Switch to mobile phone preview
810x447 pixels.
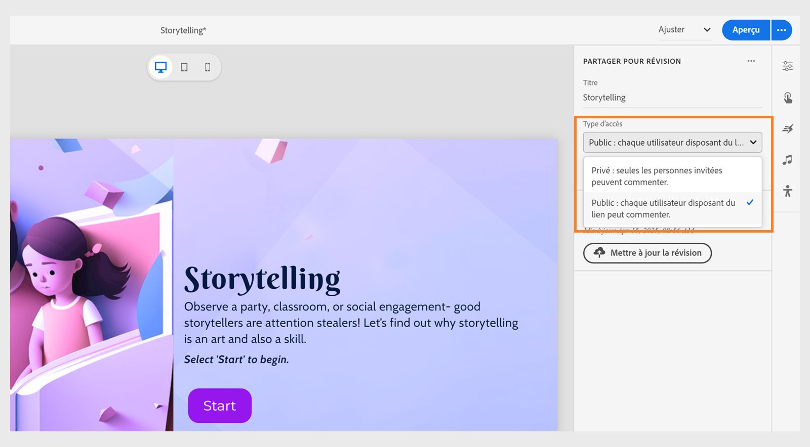click(x=208, y=67)
